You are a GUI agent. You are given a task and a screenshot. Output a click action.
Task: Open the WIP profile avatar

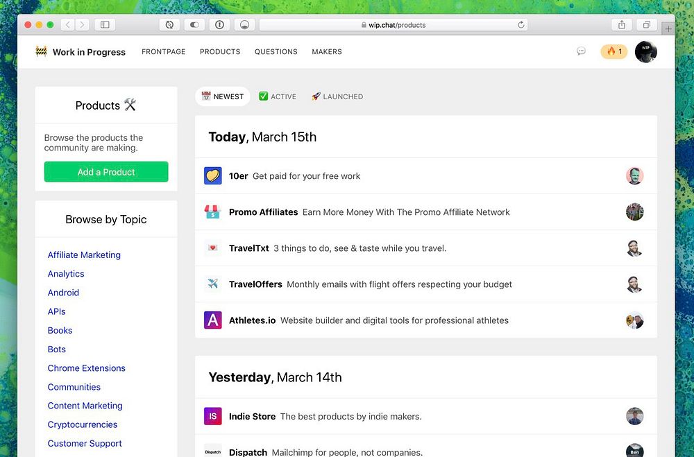645,52
